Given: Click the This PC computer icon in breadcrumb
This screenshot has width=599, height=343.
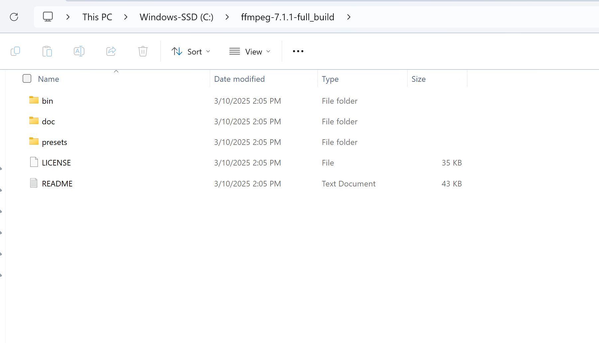Looking at the screenshot, I should tap(48, 17).
